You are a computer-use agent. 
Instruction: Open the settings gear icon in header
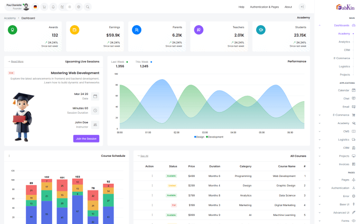click(79, 7)
